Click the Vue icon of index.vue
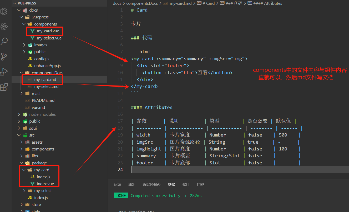Screen dimensions: 349x212 click(x=32, y=184)
